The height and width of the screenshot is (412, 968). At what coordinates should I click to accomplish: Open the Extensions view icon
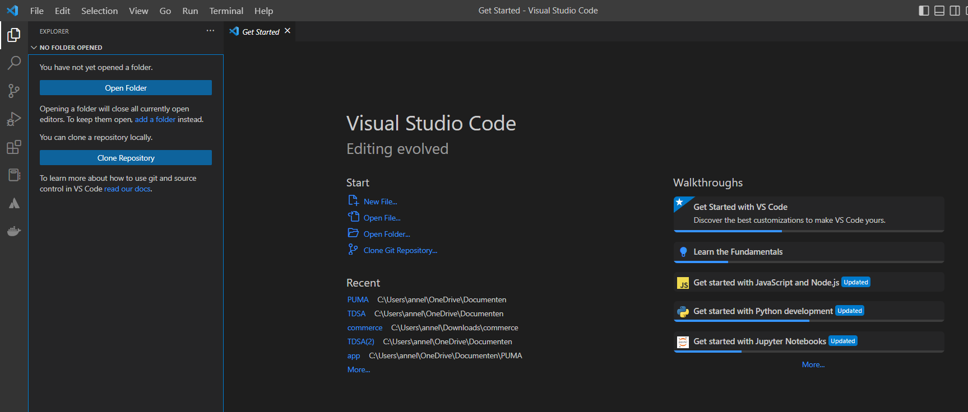pos(14,147)
